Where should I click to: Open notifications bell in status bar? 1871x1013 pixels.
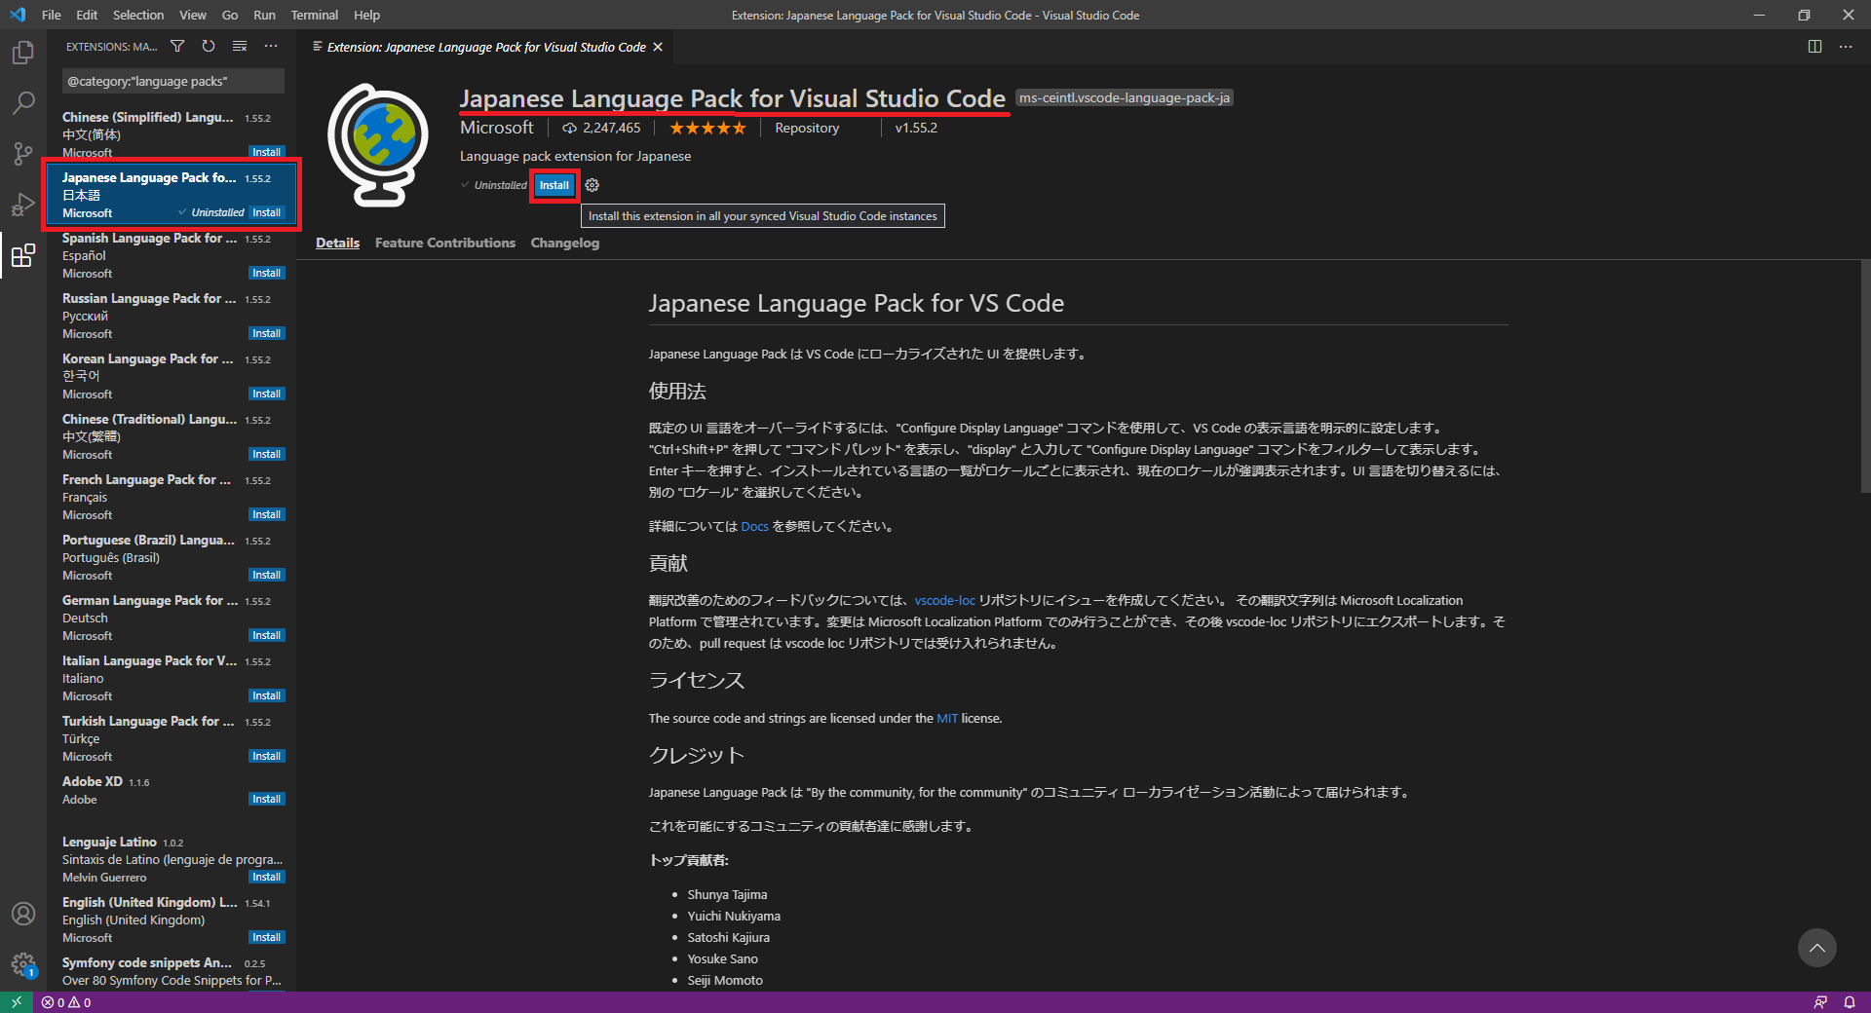point(1850,1002)
